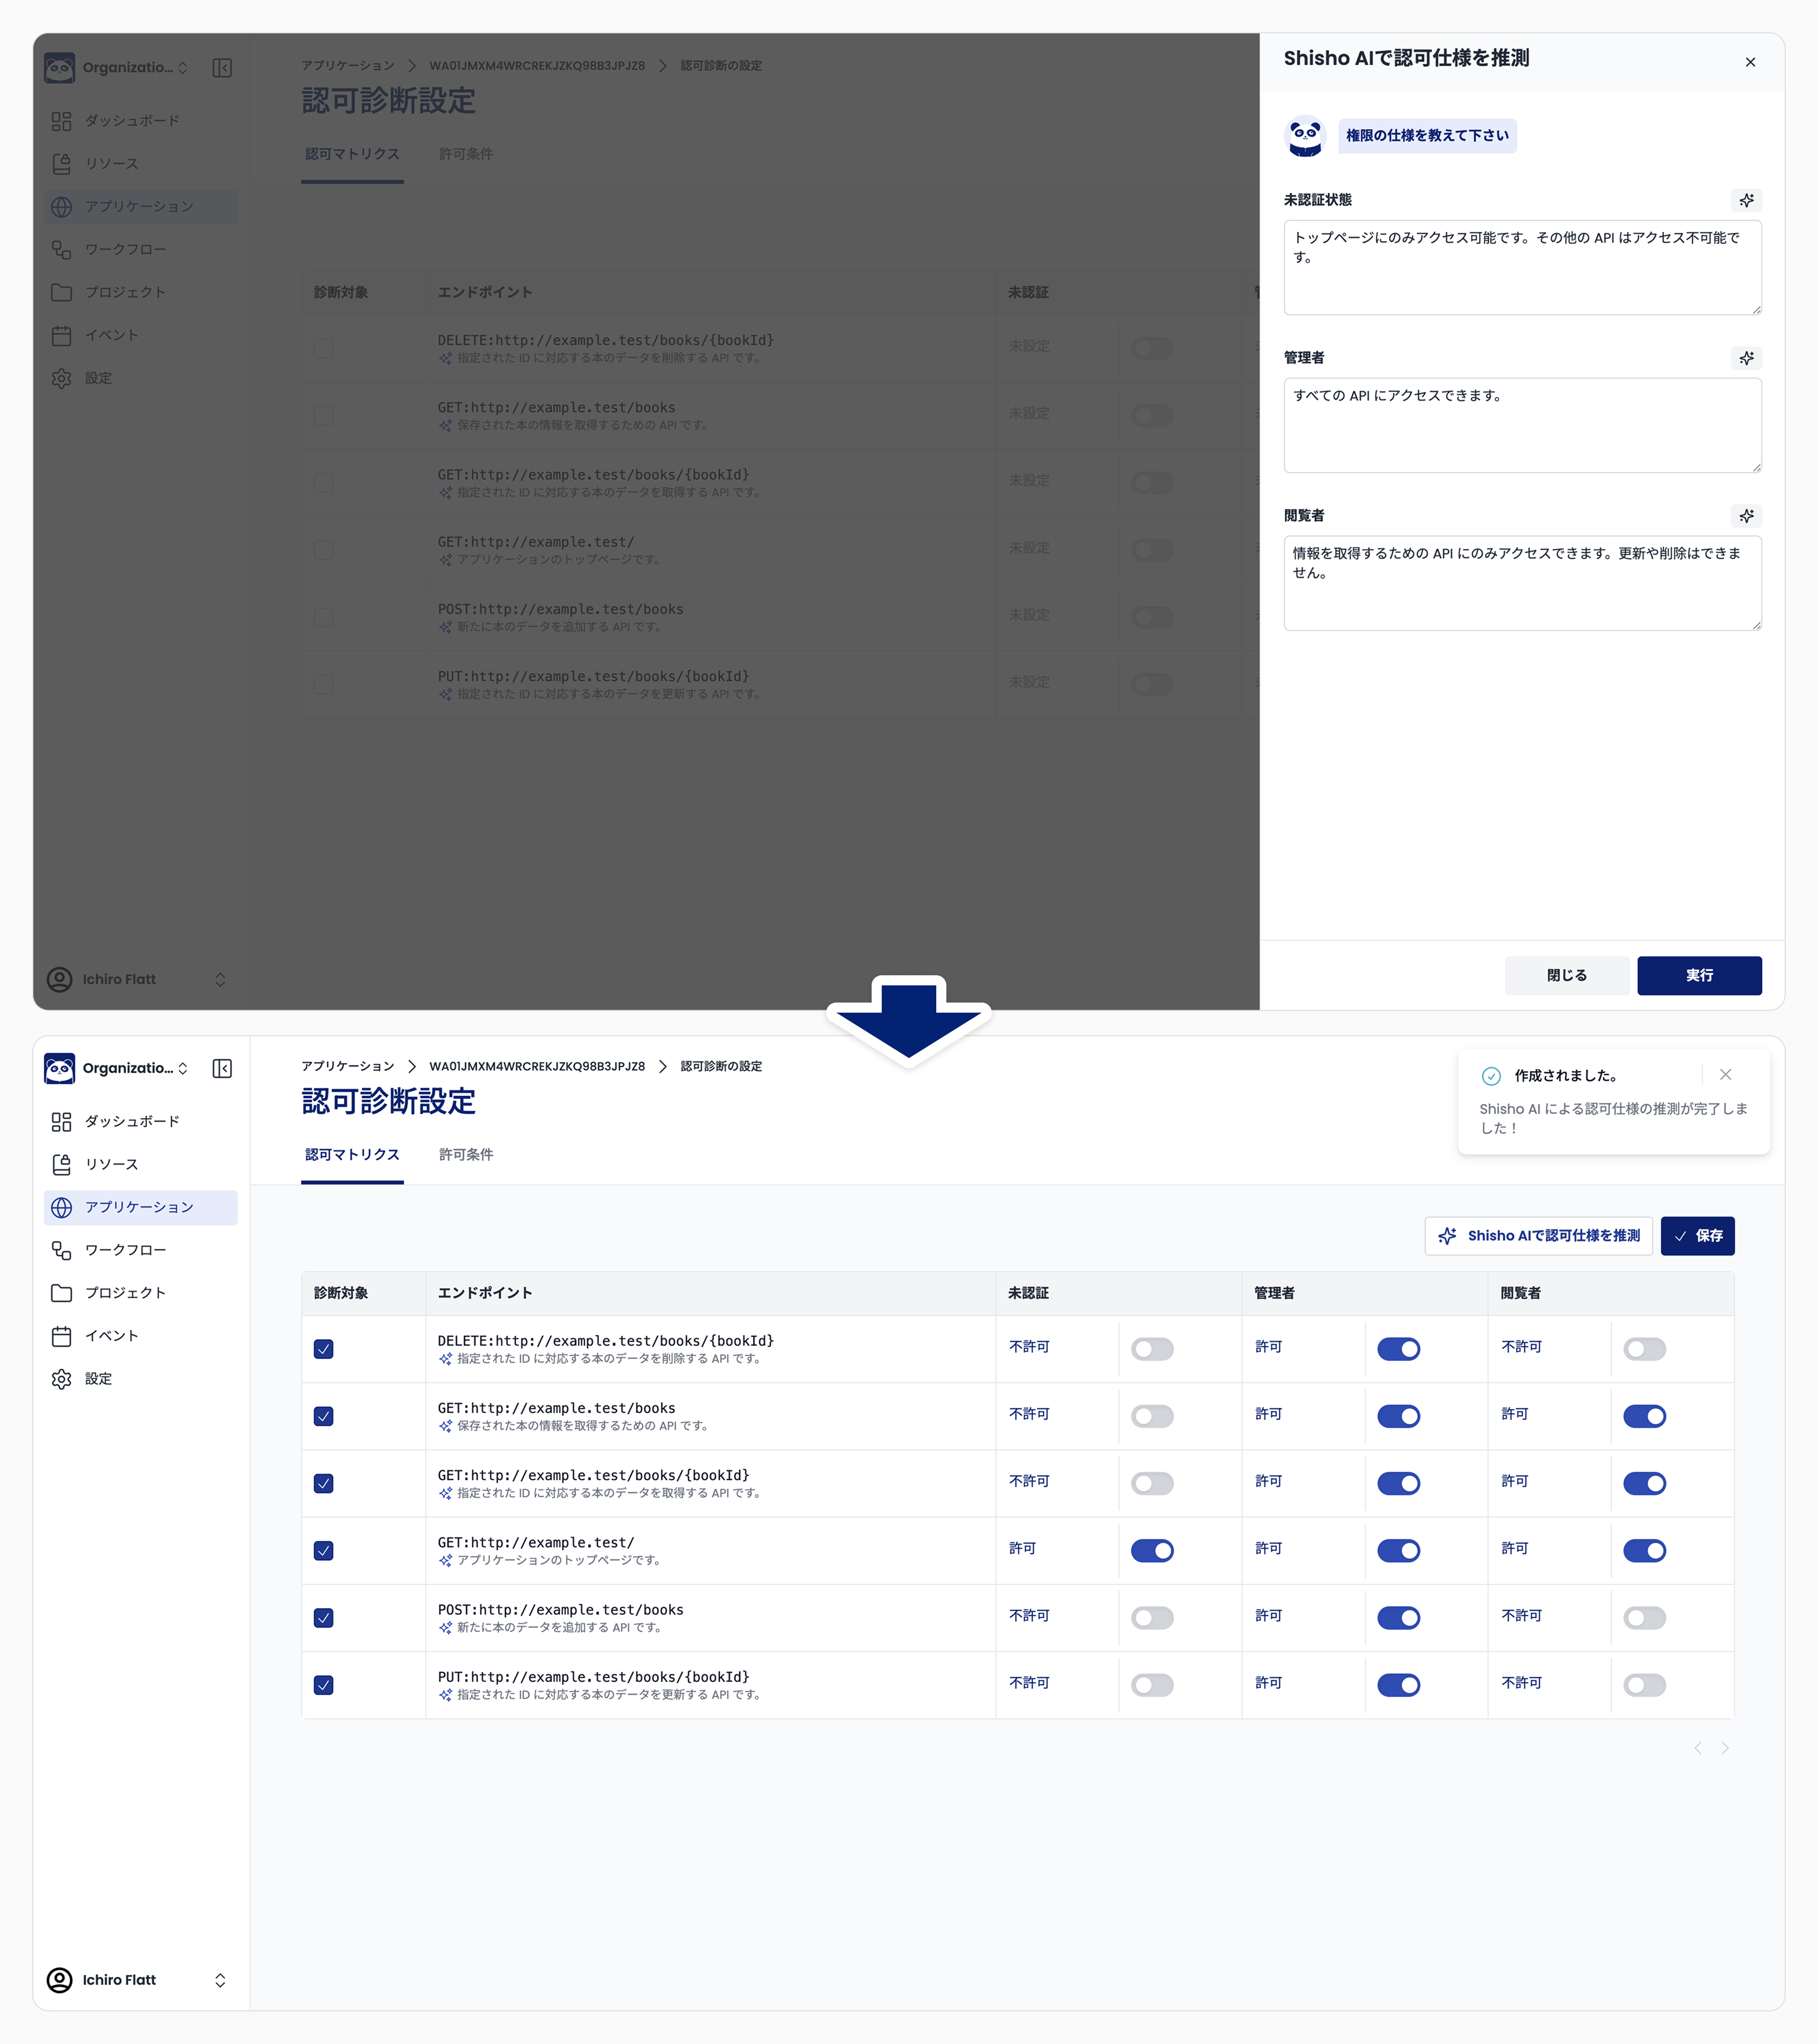Enable 閲覧者 toggle for PUT books/{bookId}
Viewport: 1818px width, 2044px height.
[1644, 1685]
